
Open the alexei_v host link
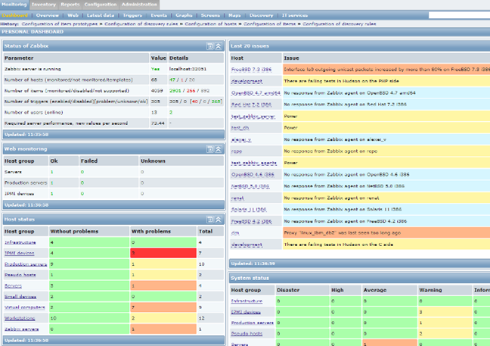(x=241, y=139)
